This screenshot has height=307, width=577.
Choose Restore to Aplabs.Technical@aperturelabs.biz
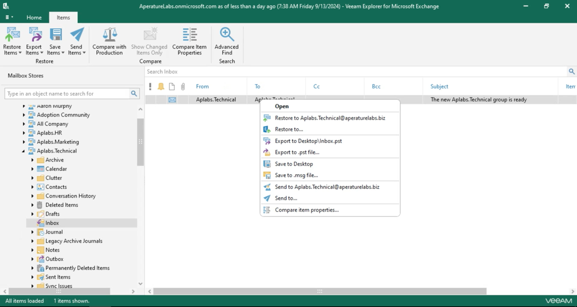(330, 118)
